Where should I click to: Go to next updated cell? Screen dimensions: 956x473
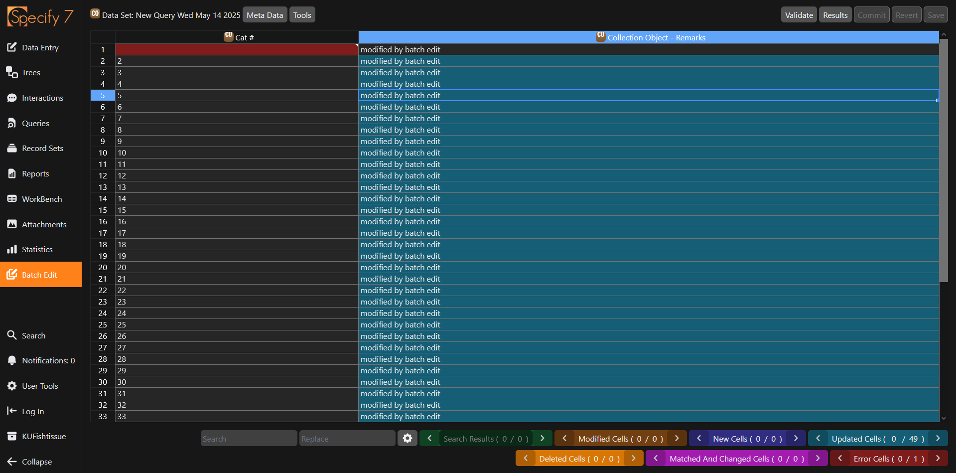point(938,438)
